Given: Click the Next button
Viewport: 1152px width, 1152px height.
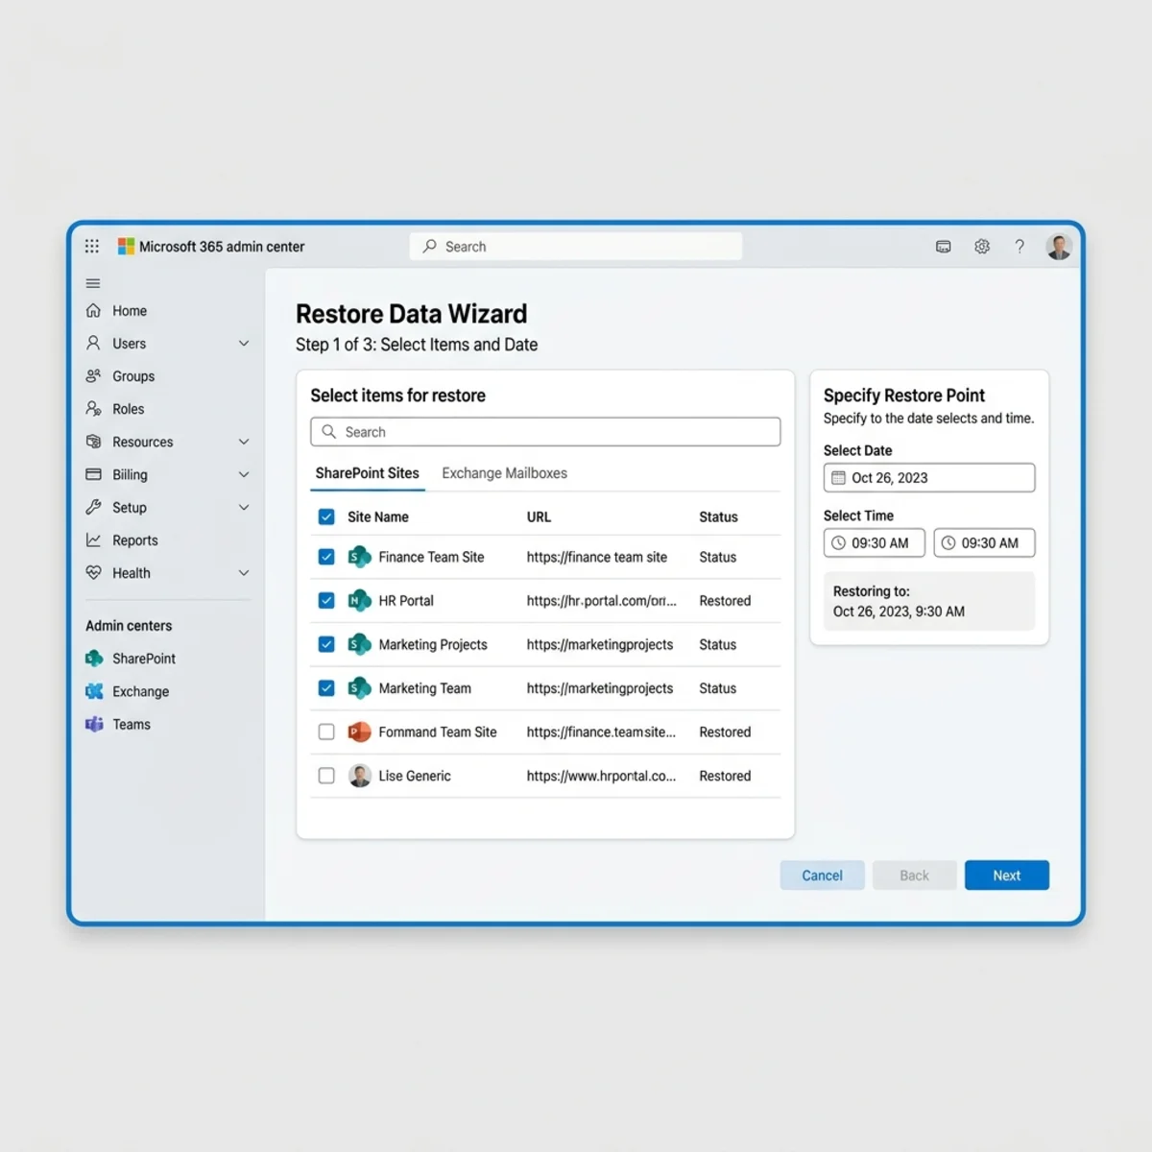Looking at the screenshot, I should point(1007,875).
